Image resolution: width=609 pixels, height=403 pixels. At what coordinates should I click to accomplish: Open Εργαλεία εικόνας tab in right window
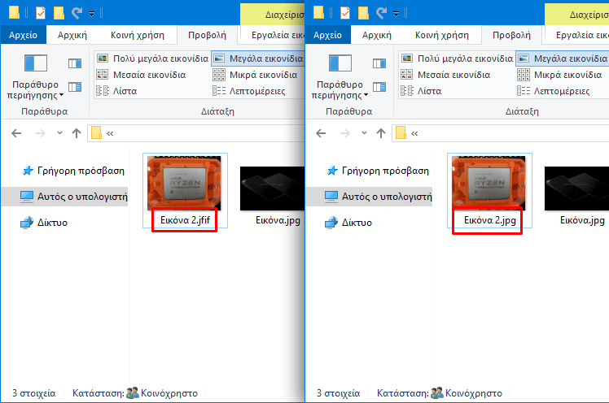pos(577,35)
